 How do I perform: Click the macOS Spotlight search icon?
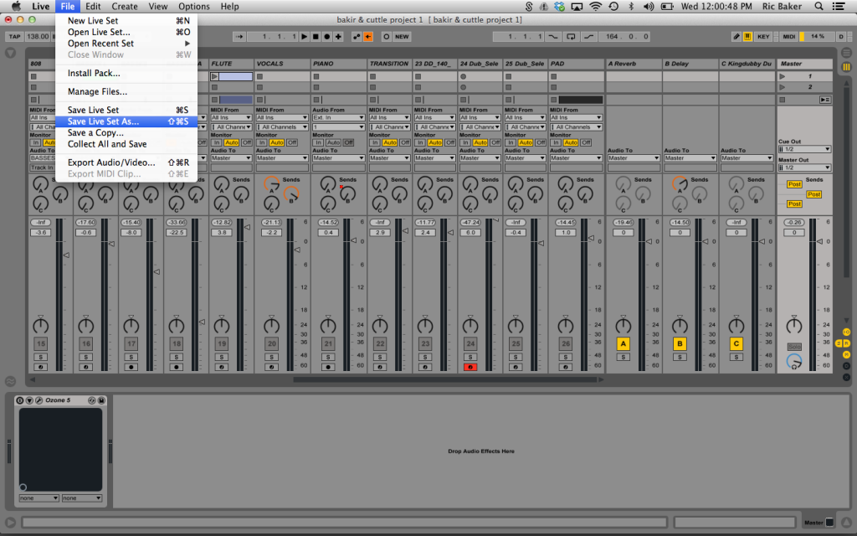coord(819,7)
